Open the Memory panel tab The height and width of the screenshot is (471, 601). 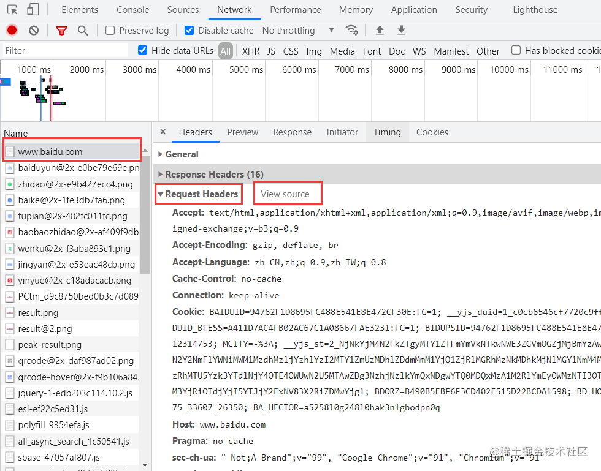[356, 10]
